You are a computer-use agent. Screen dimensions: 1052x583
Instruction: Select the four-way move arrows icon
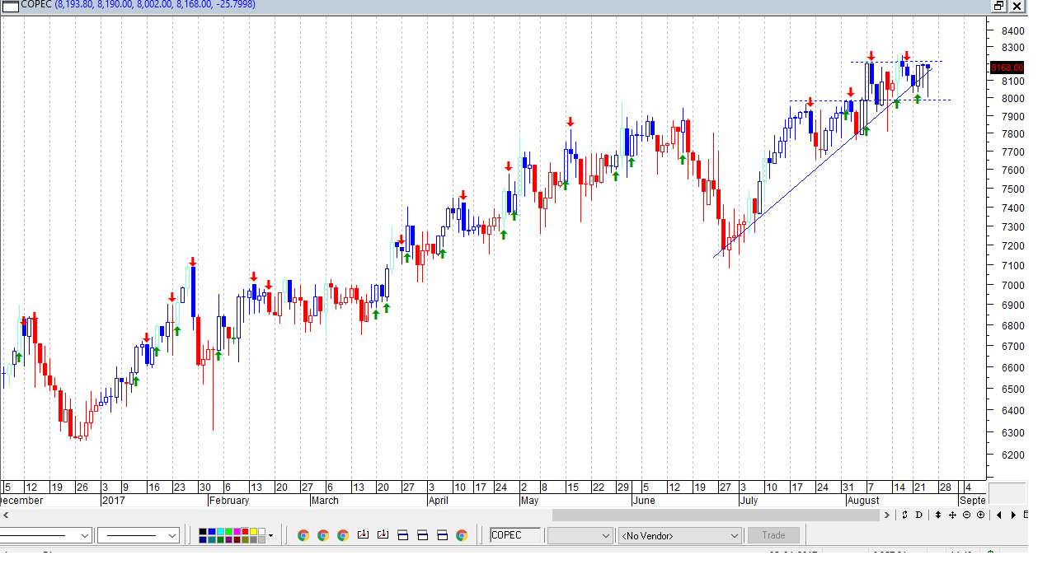[x=952, y=515]
